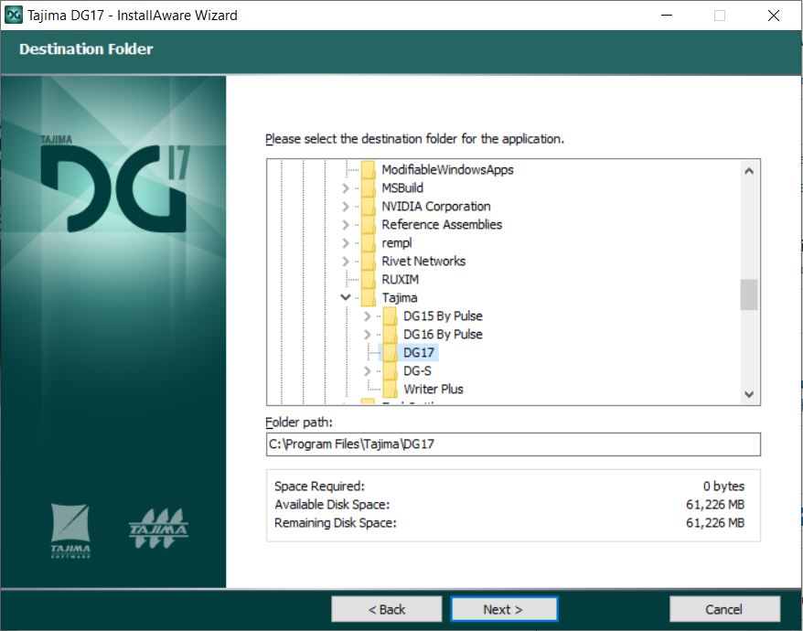Viewport: 803px width, 631px height.
Task: Select the Rivet Networks folder name
Action: [423, 262]
